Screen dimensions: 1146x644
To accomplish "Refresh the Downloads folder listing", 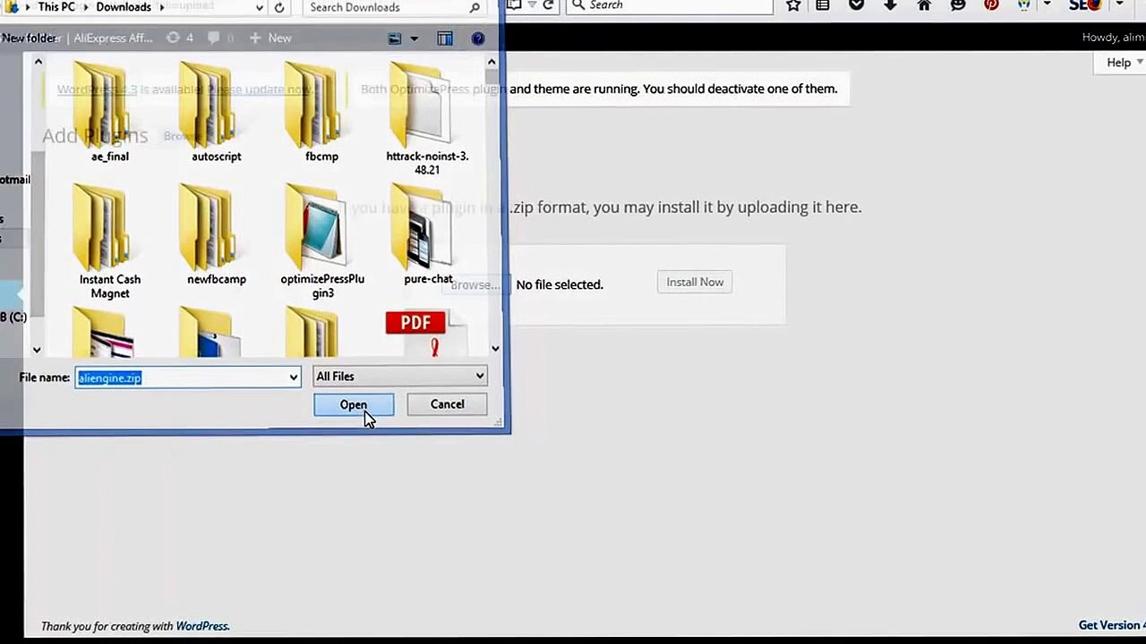I will [x=279, y=7].
